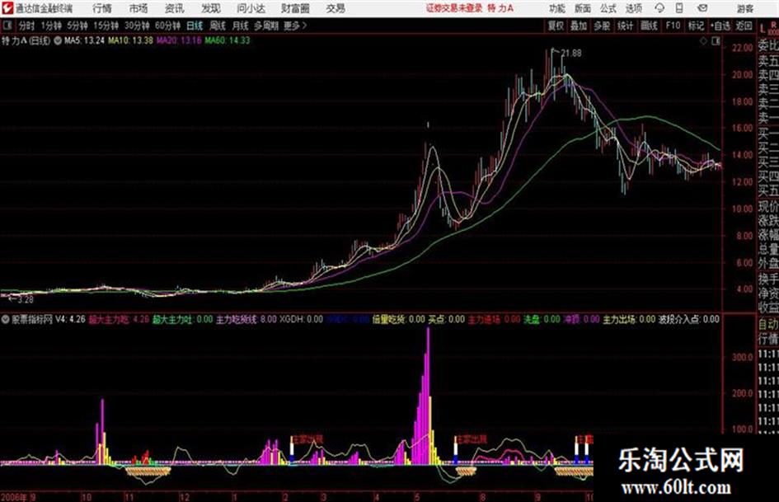The height and width of the screenshot is (502, 779).
Task: Click the chart panel toggle icon beside diamond
Action: click(x=716, y=41)
